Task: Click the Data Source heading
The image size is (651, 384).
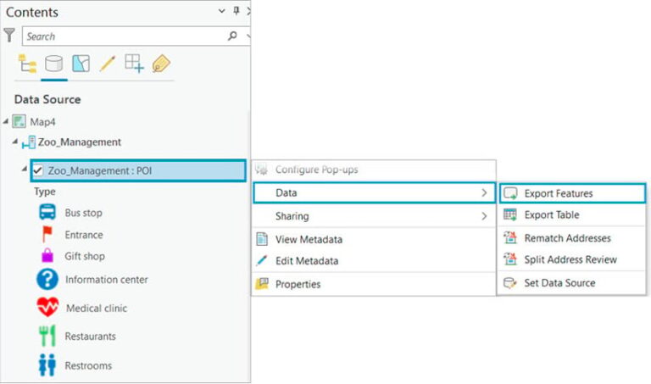Action: click(47, 99)
